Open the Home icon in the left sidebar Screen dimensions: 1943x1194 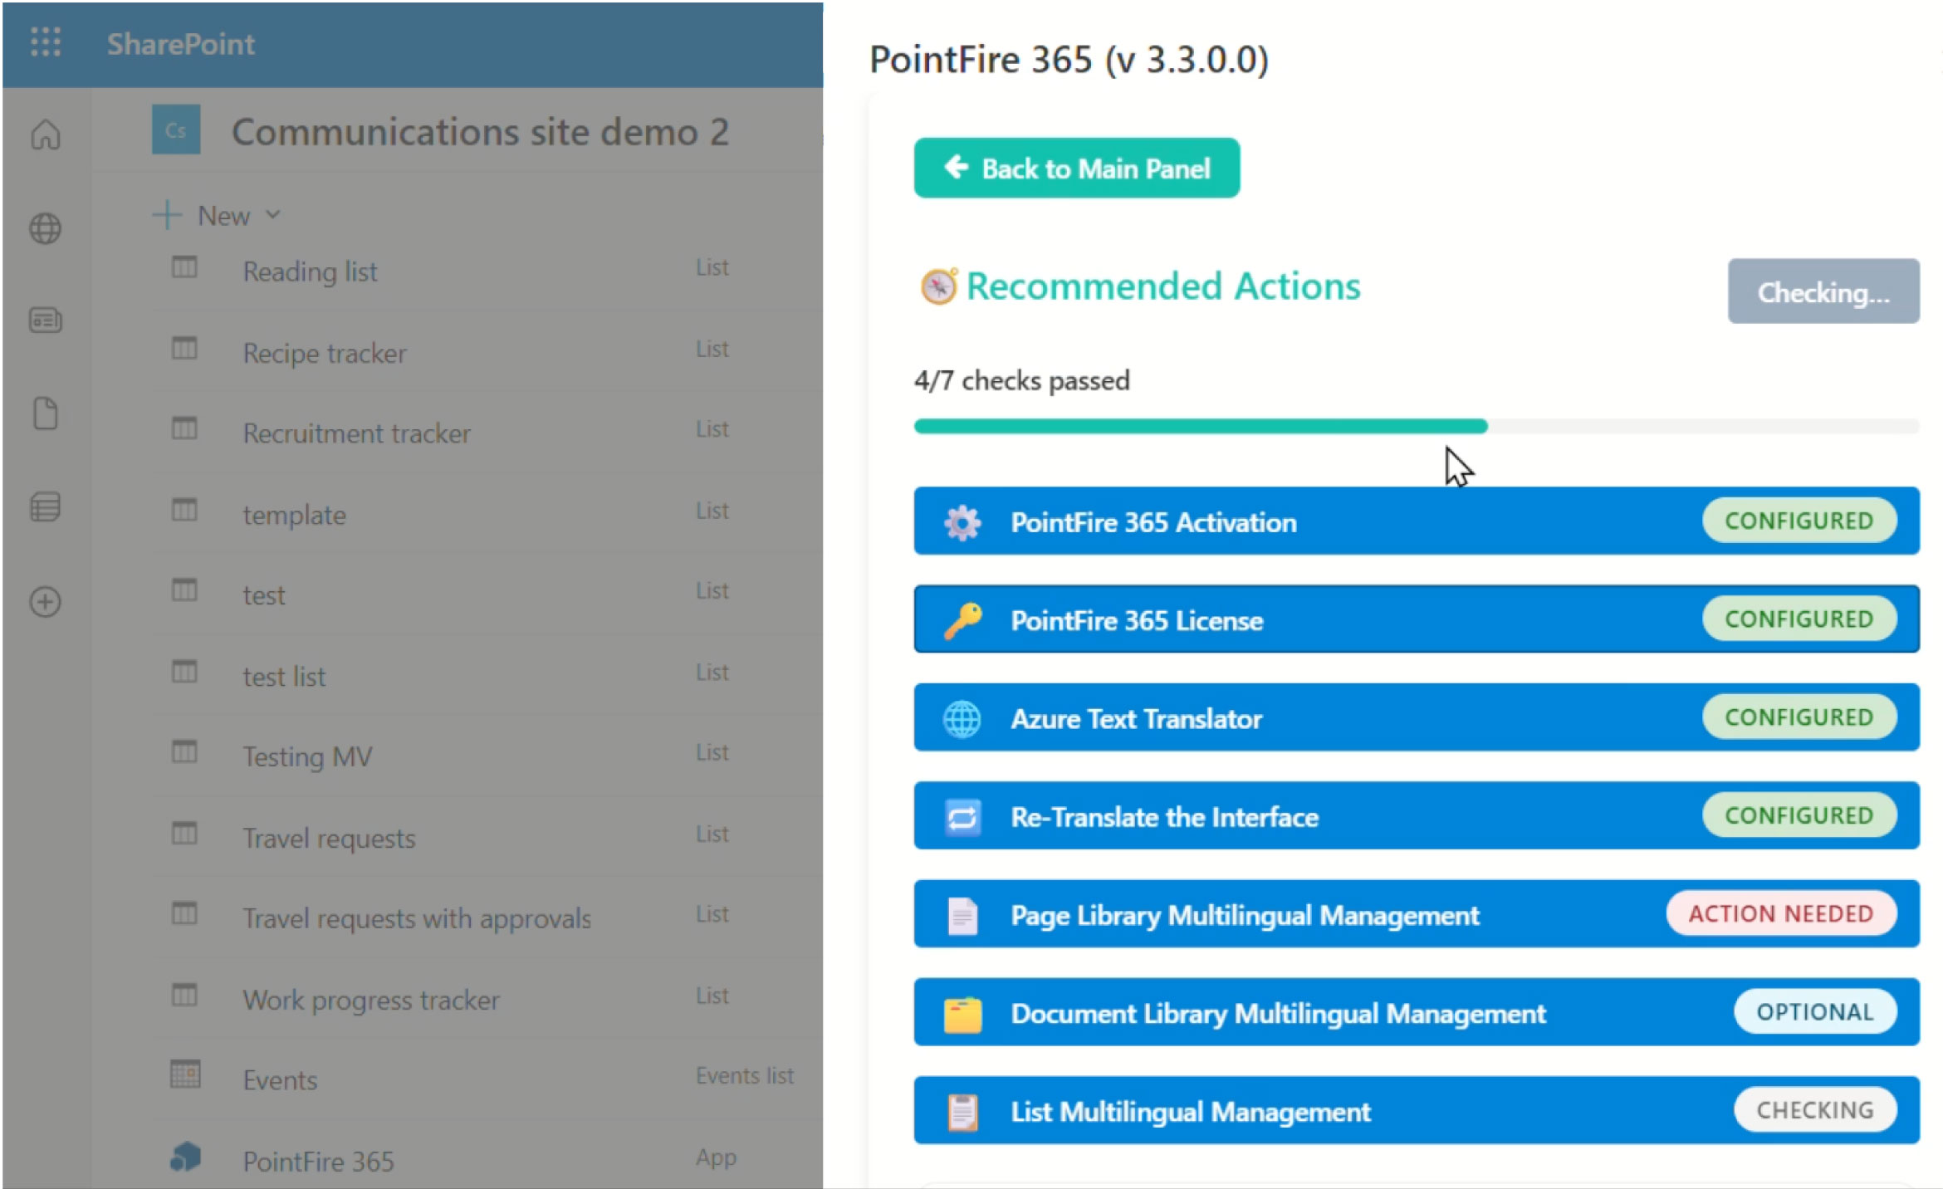45,135
